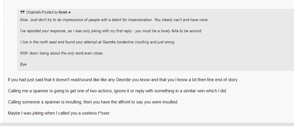
Task: Click the word 'Geordie' in the quoted text
Action: pyautogui.click(x=109, y=42)
